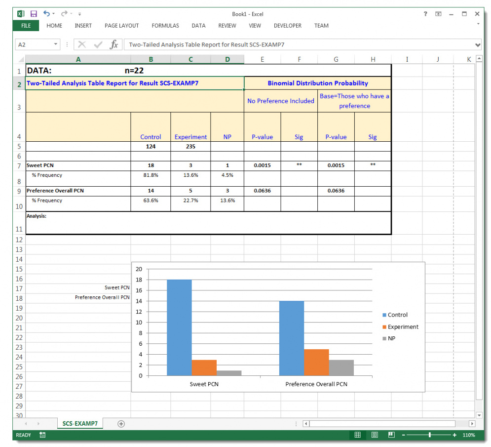Click the green FILE button
491x447 pixels.
pos(26,26)
